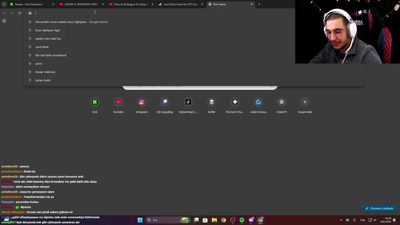Show hidden system tray icons

341,220
